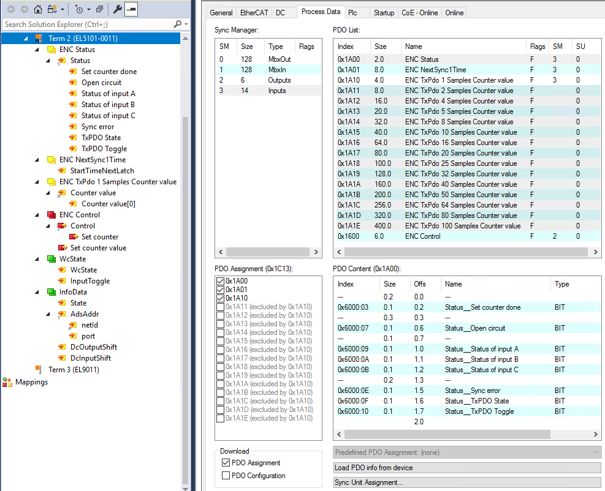605x491 pixels.
Task: Toggle the 0x1A11 excluded PDO checkbox
Action: (220, 307)
